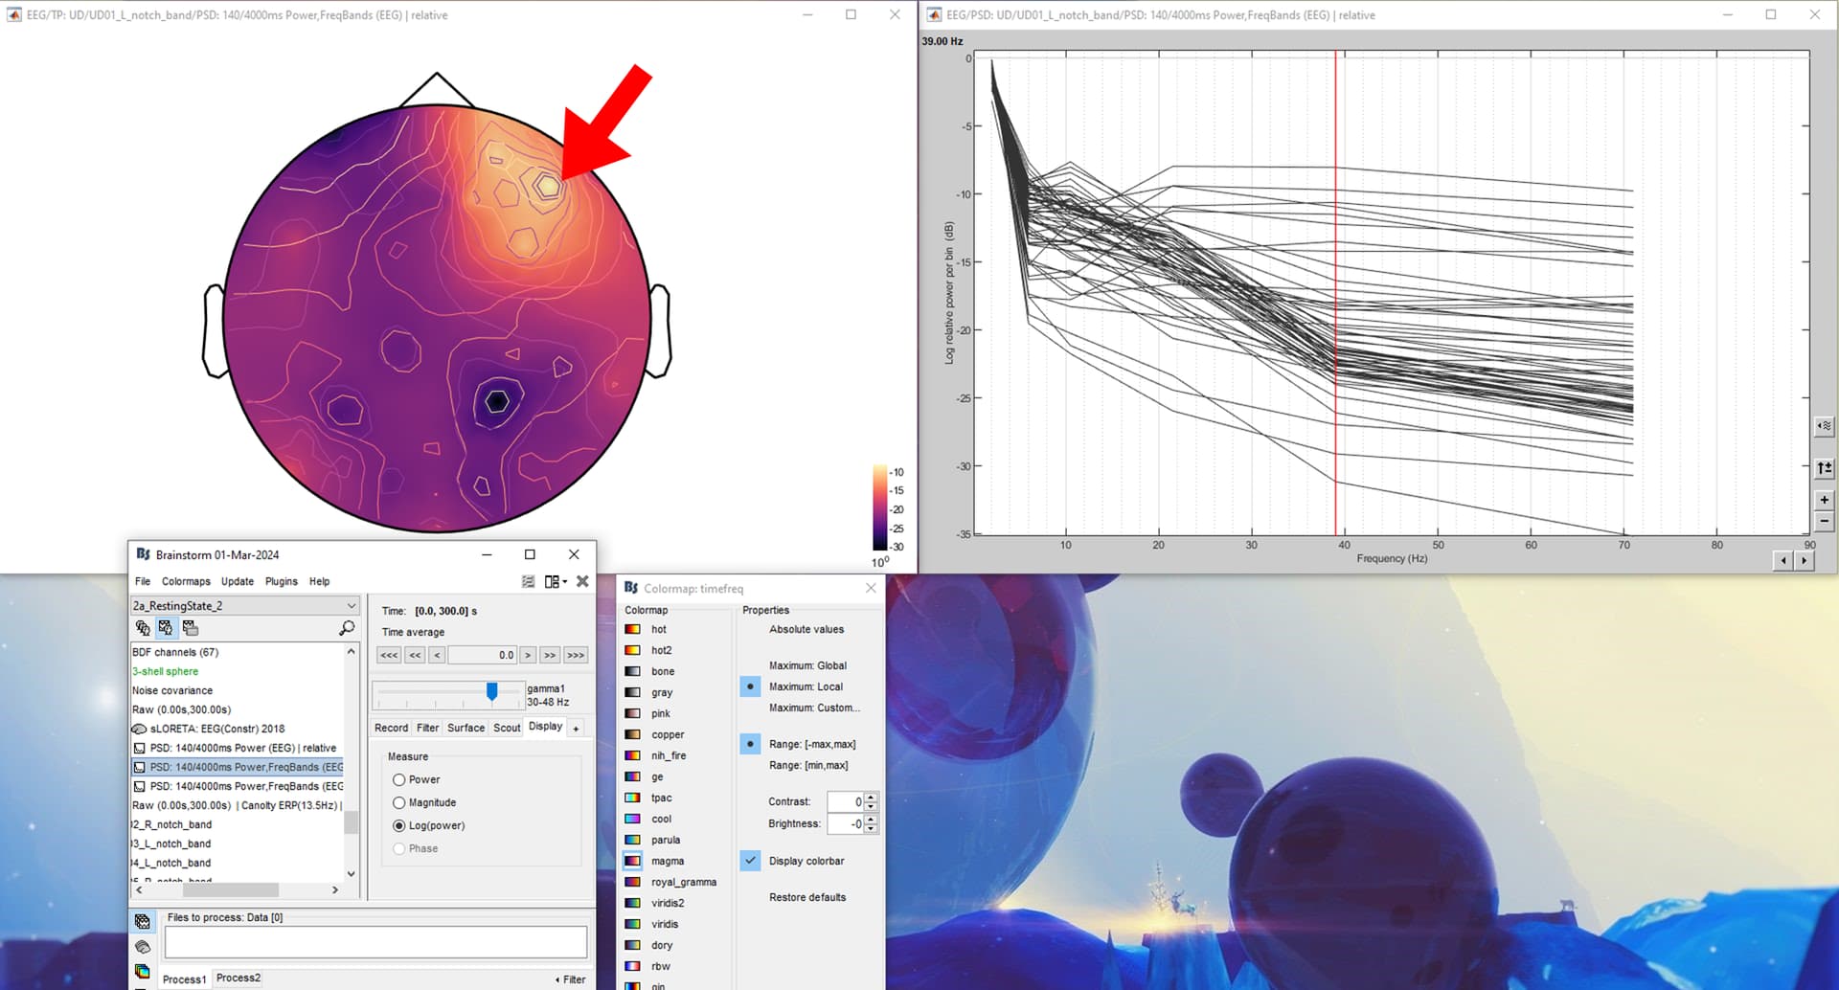Choose Maximum: Local in colormap properties
This screenshot has width=1839, height=990.
[806, 686]
